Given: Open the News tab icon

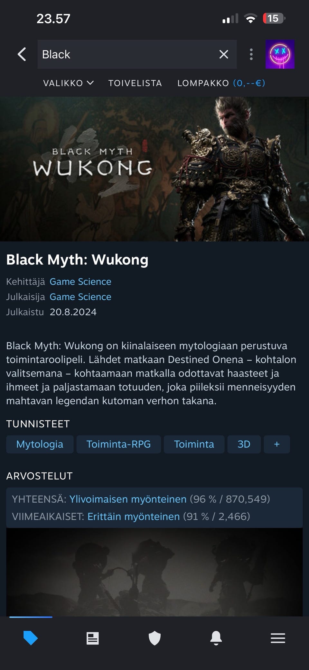Looking at the screenshot, I should [92, 638].
